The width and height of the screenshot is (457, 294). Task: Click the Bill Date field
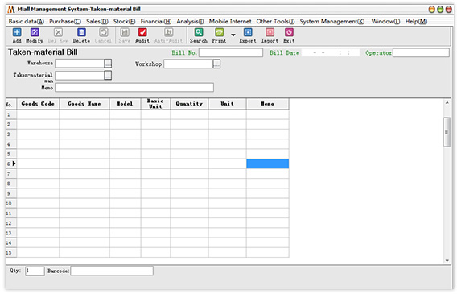point(331,53)
